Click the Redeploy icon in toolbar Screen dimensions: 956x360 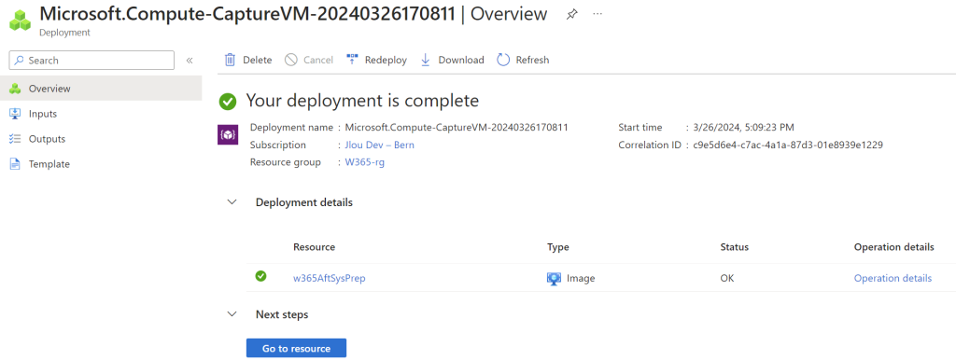click(x=352, y=59)
